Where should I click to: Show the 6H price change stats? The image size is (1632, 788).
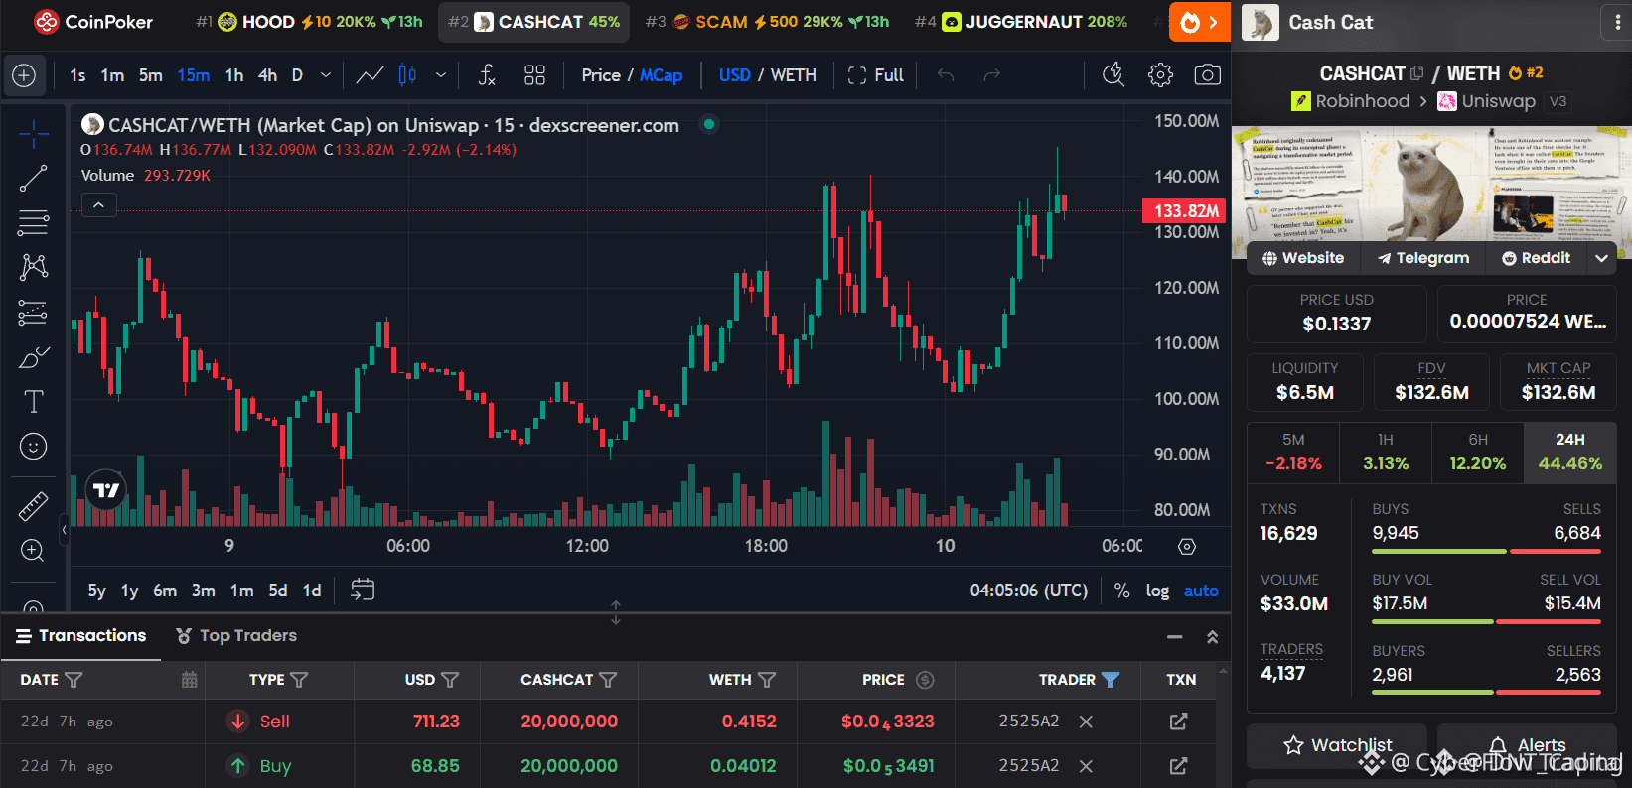click(x=1478, y=453)
